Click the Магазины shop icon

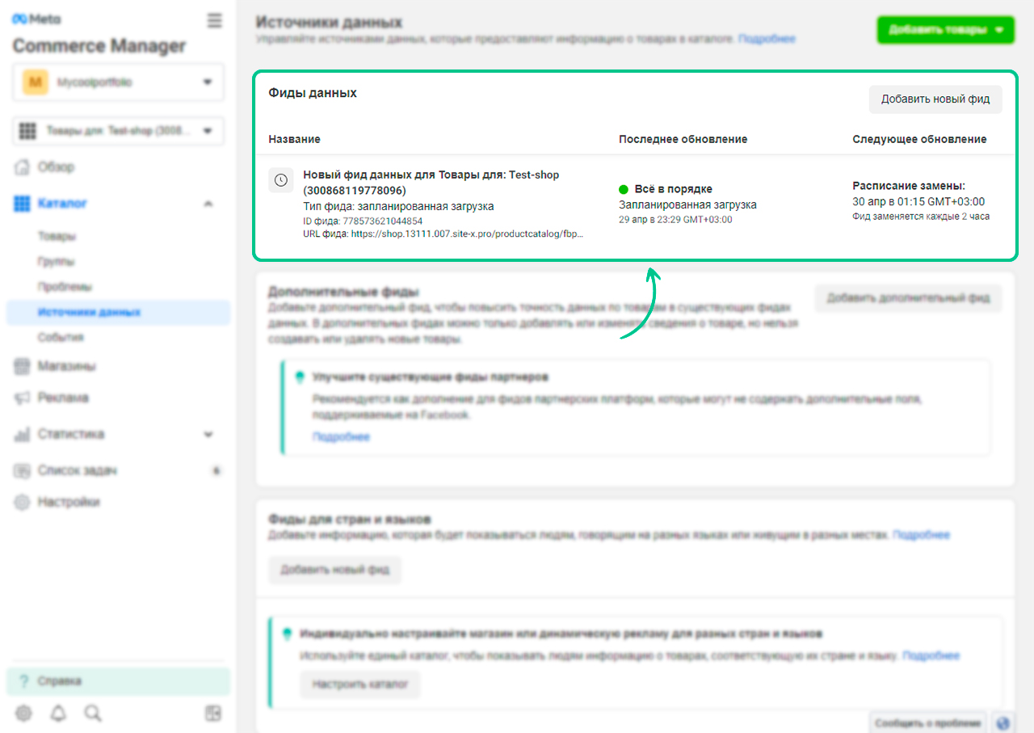(x=23, y=366)
